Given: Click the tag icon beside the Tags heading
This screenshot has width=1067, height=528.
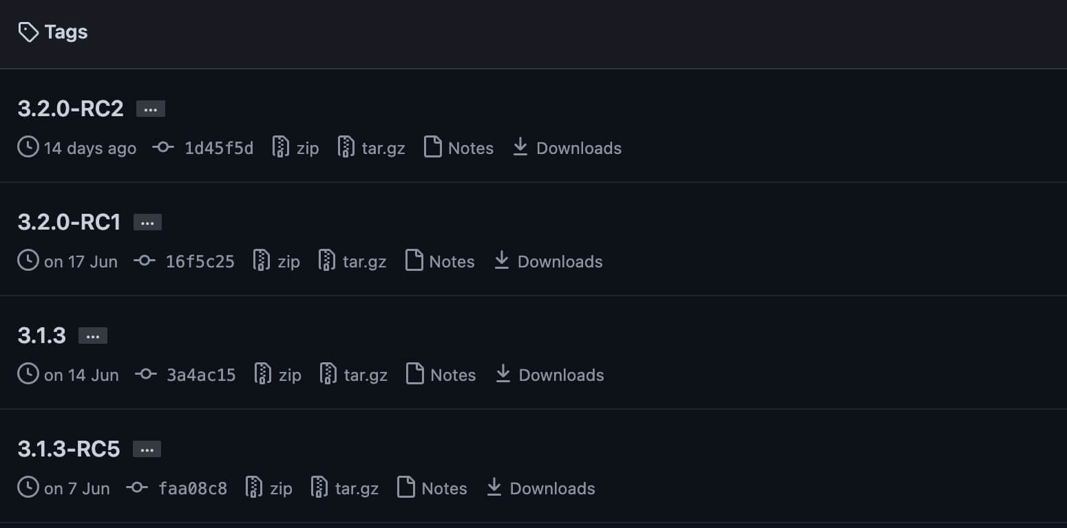Looking at the screenshot, I should 28,32.
